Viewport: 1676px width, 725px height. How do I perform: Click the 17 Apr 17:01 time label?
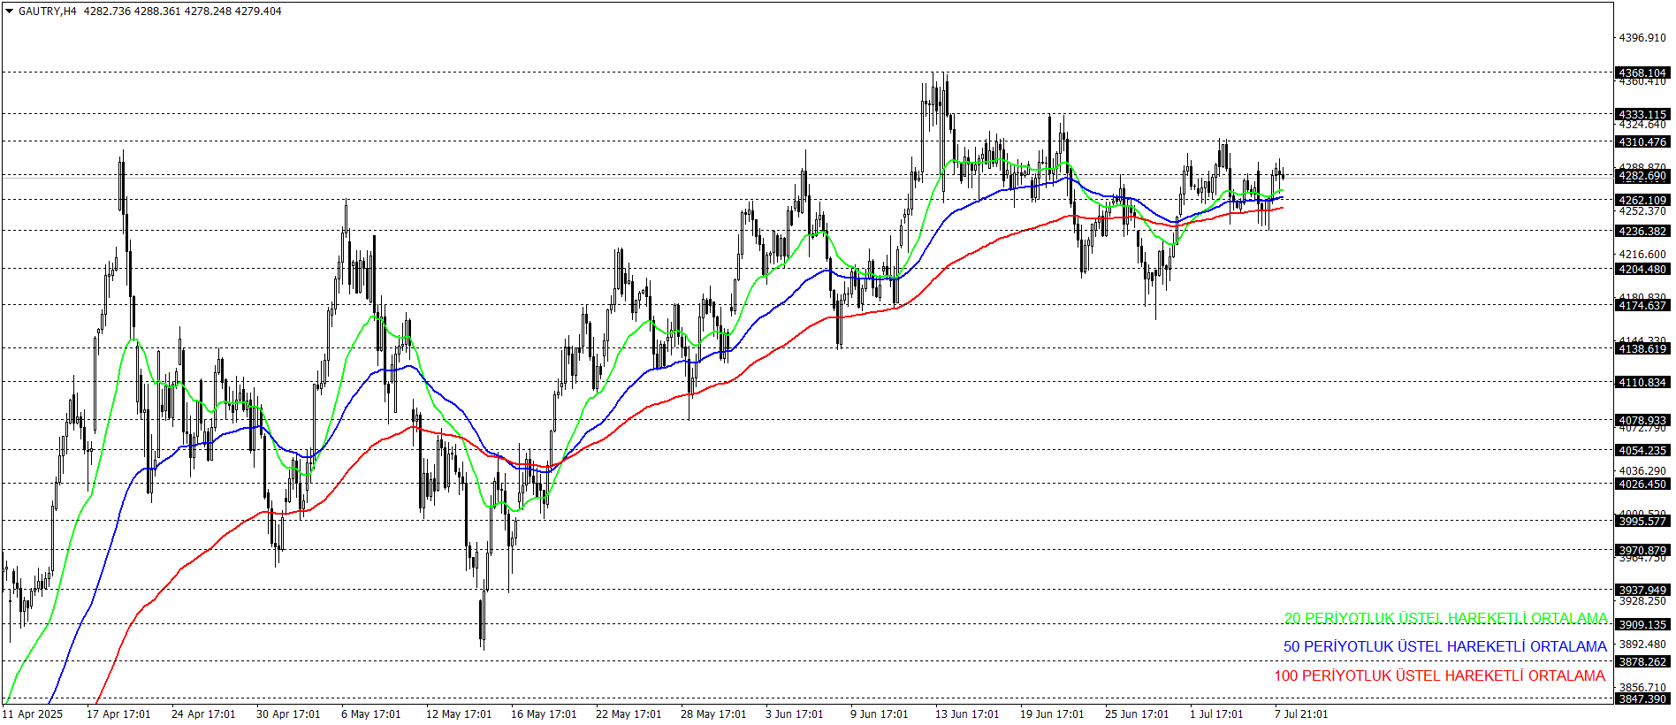118,714
